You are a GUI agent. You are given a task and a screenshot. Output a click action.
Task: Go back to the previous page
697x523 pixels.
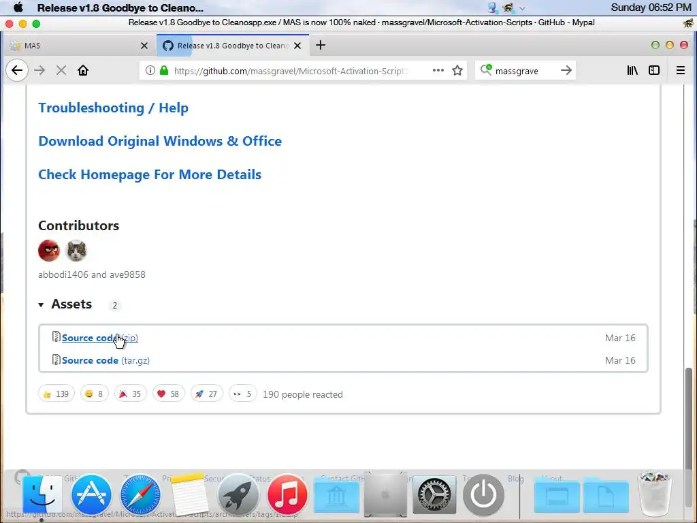[17, 70]
